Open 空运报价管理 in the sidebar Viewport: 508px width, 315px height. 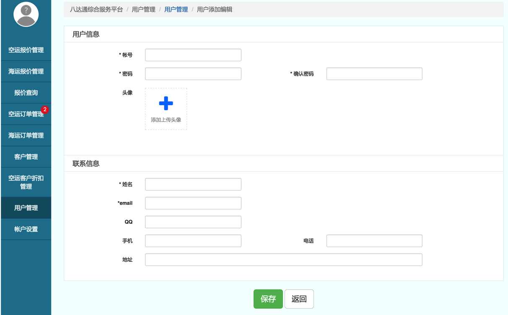26,50
